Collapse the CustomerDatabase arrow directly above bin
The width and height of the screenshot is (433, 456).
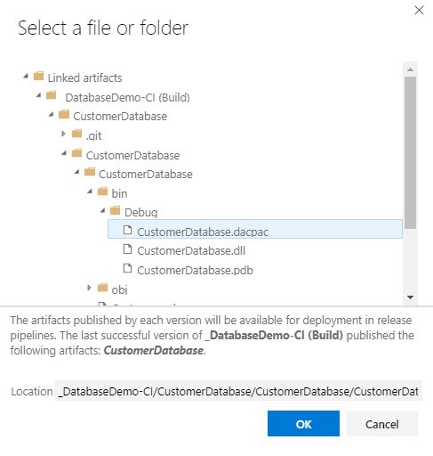77,172
